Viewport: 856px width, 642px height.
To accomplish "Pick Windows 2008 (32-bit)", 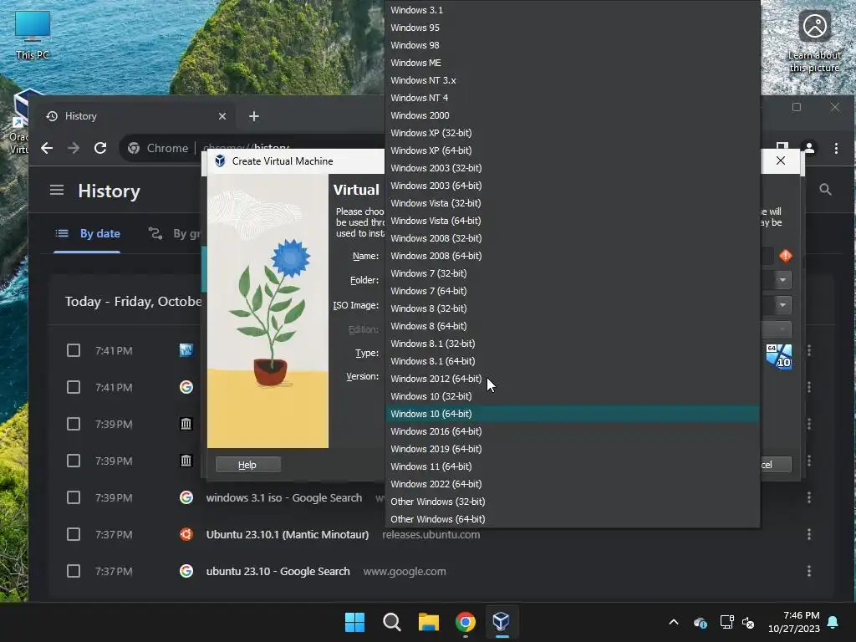I will point(572,238).
